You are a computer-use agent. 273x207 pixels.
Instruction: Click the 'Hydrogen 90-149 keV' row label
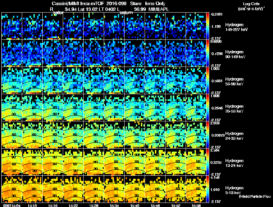point(235,54)
